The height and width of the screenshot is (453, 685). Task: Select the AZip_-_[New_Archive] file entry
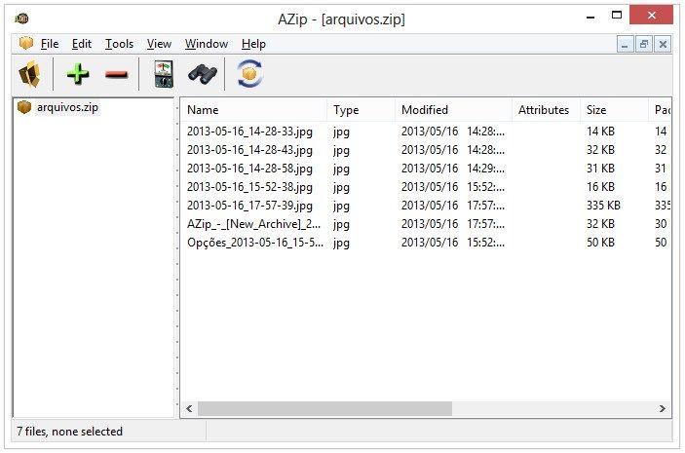pos(253,224)
